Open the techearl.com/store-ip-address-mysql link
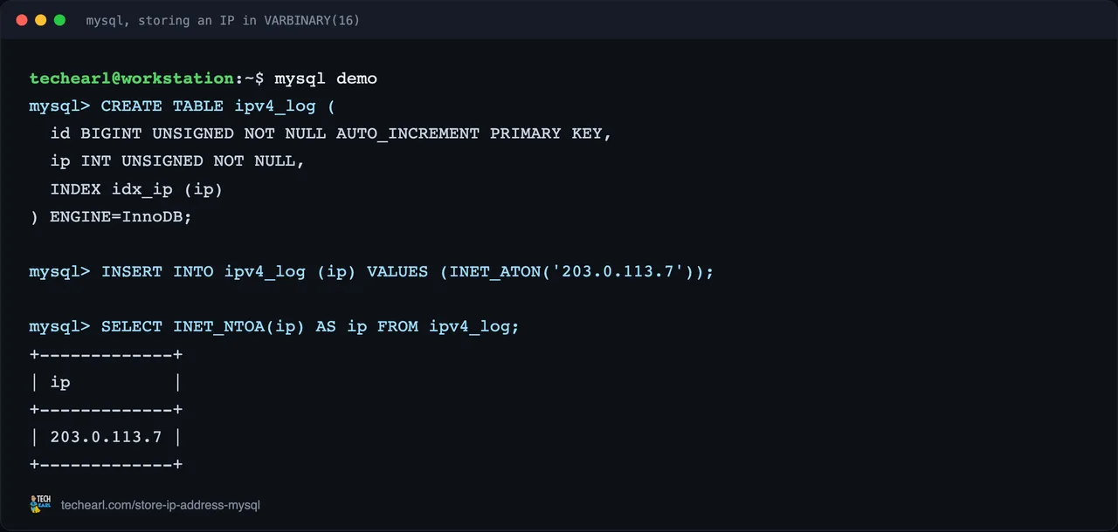This screenshot has height=532, width=1118. tap(161, 505)
